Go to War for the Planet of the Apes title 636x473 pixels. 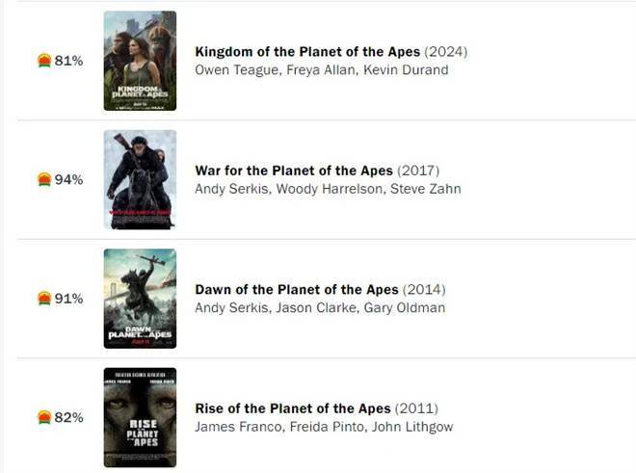pyautogui.click(x=294, y=171)
